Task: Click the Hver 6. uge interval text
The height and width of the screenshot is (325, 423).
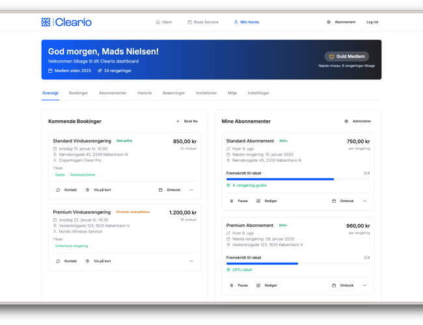Action: pyautogui.click(x=243, y=233)
